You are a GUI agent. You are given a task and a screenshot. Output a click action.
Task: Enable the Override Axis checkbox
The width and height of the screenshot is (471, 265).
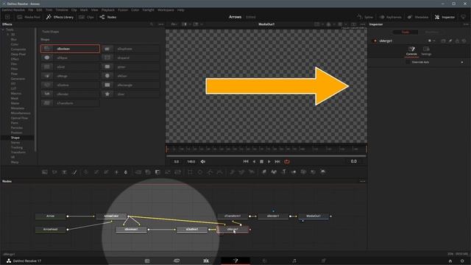(x=408, y=62)
